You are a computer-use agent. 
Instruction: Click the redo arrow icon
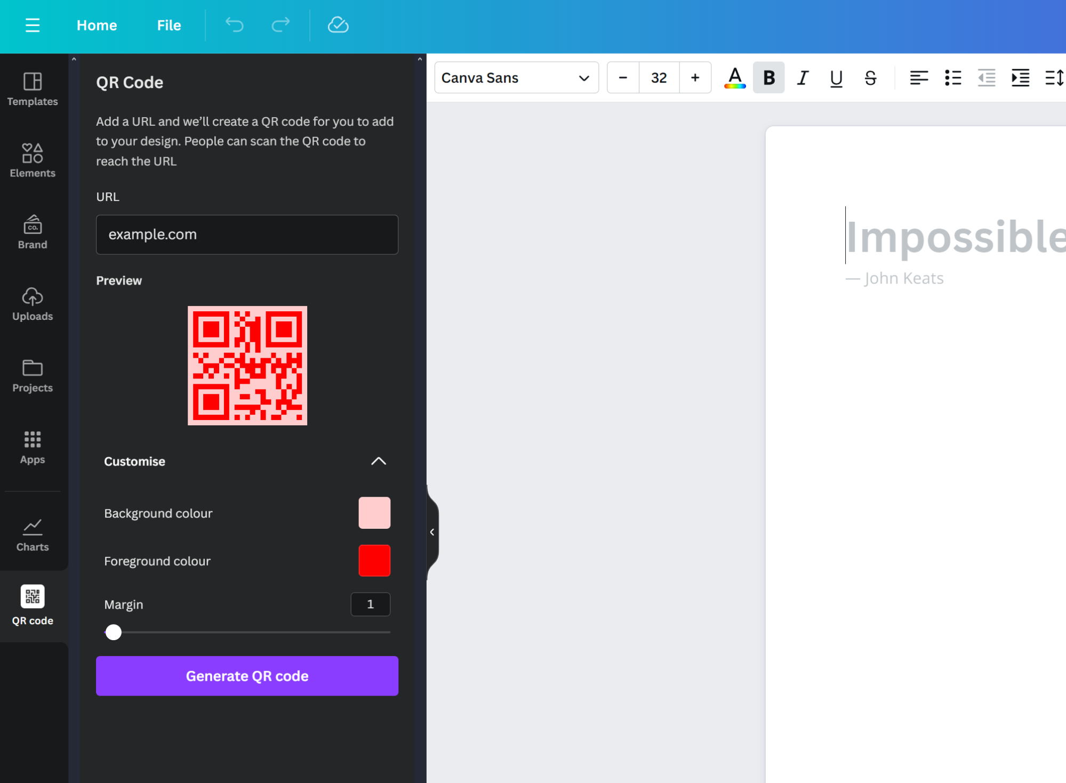pyautogui.click(x=280, y=25)
